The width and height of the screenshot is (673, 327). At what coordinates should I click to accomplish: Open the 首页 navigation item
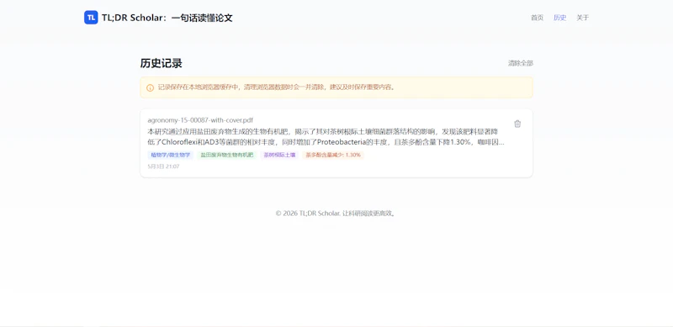point(537,18)
